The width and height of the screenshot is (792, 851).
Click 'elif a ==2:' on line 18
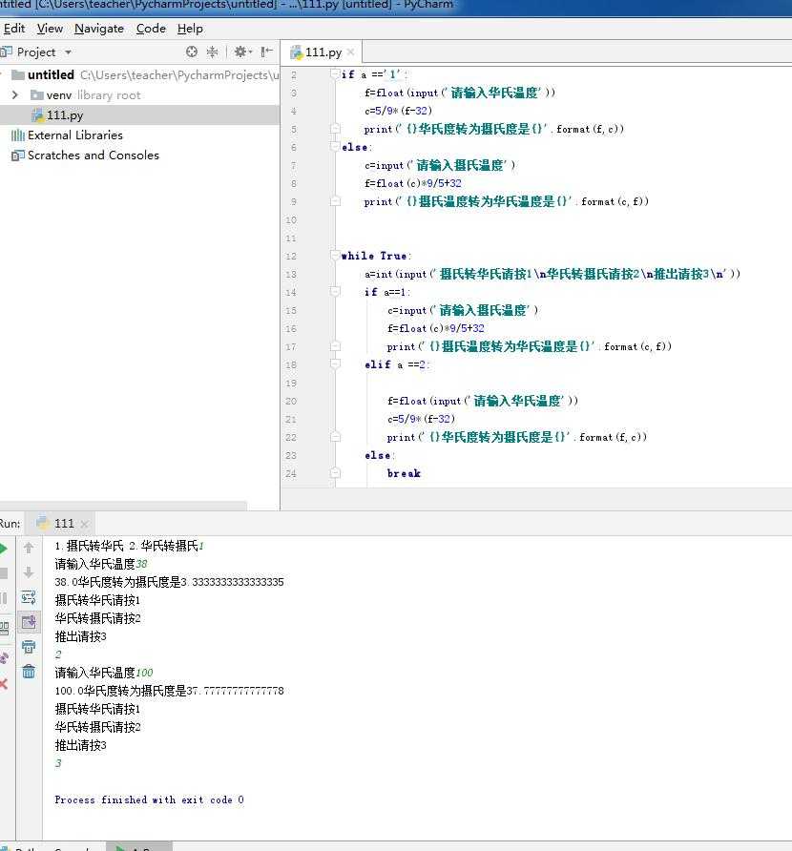pos(397,364)
